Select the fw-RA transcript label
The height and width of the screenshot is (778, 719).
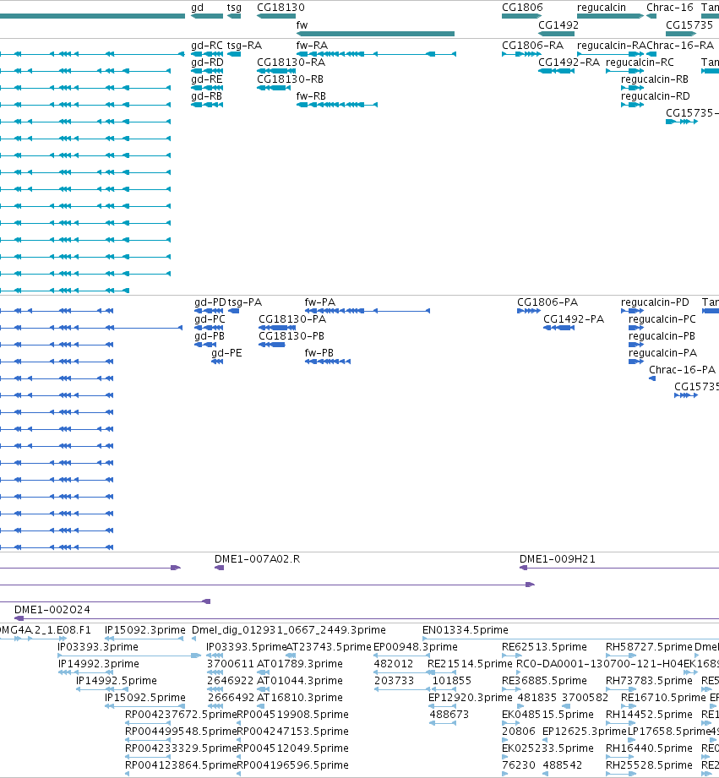[x=312, y=46]
